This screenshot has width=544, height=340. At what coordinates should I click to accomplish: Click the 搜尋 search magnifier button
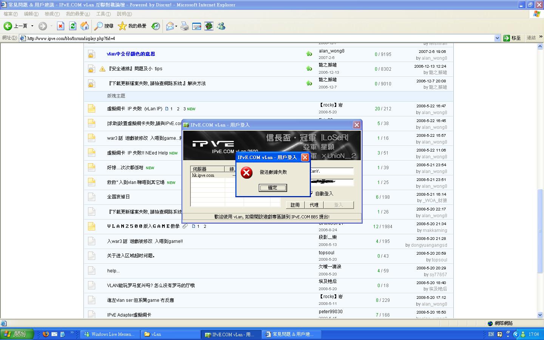pyautogui.click(x=104, y=26)
